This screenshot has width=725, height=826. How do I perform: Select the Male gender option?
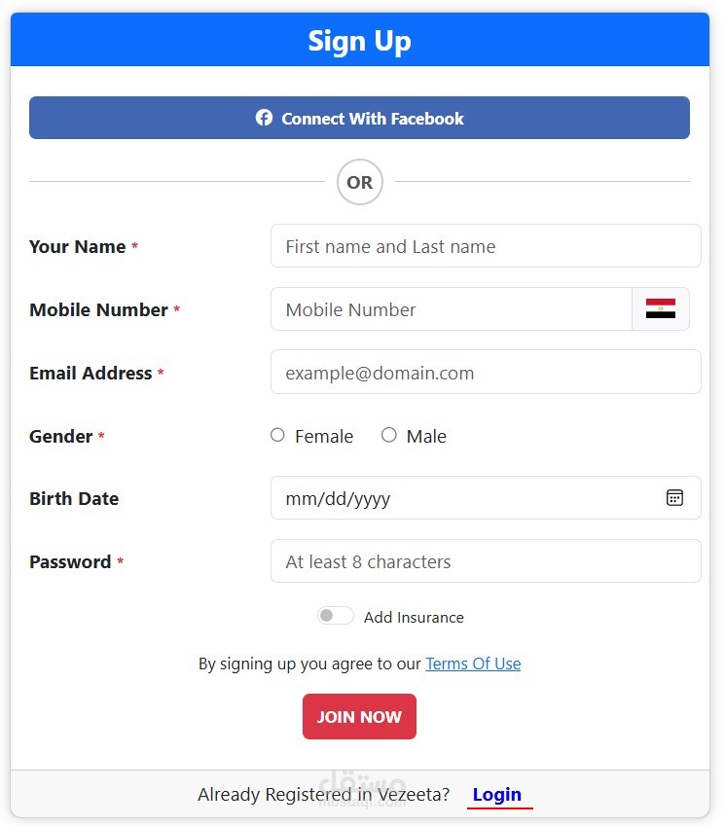coord(389,436)
